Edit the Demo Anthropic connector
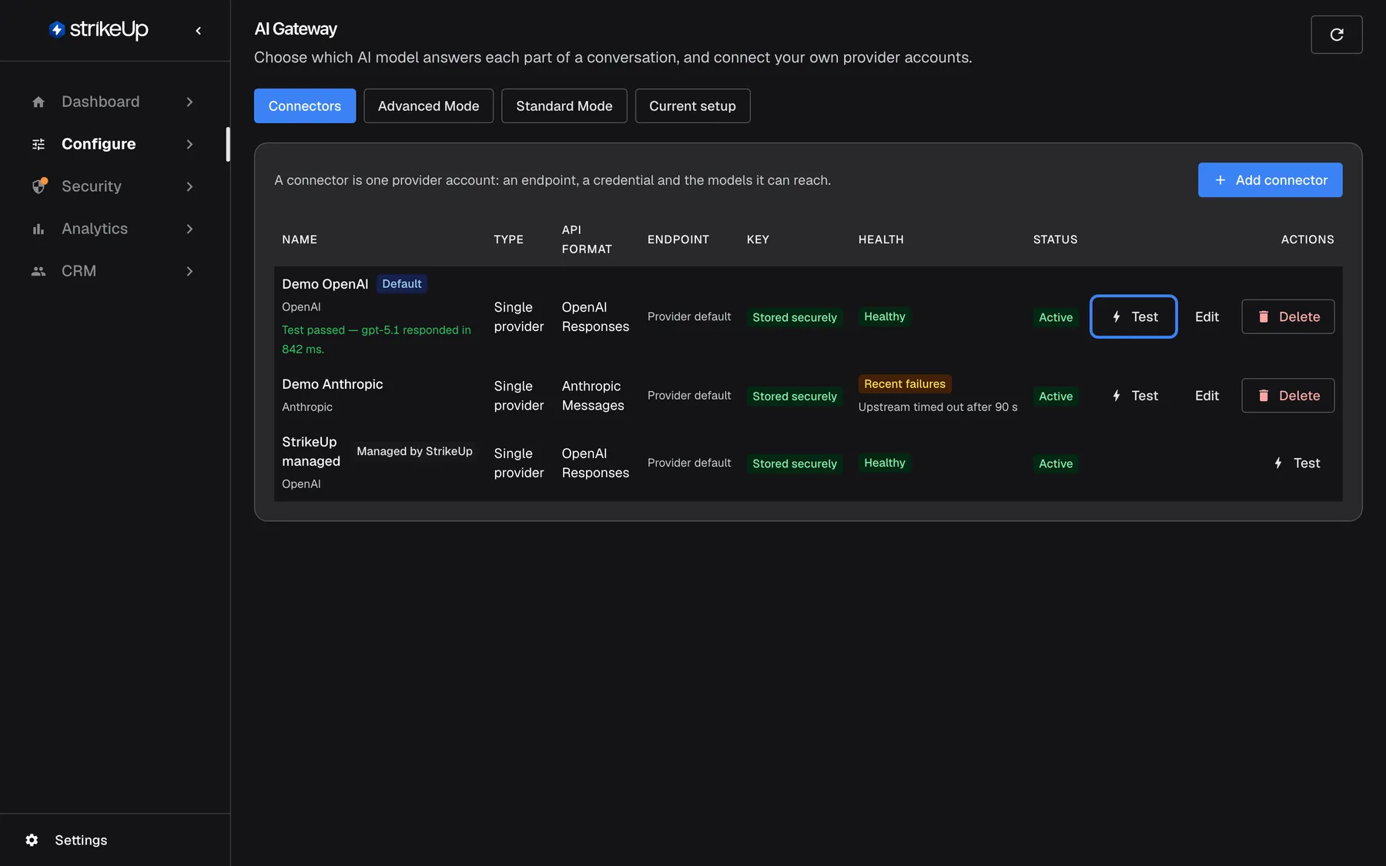 (1207, 396)
